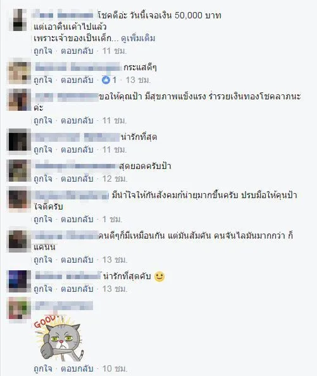
Task: Expand comment with ดูเพิ่มเติม link
Action: click(138, 39)
